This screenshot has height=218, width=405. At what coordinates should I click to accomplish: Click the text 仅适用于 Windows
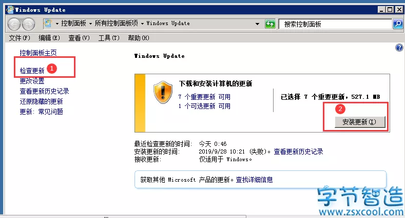click(x=225, y=159)
